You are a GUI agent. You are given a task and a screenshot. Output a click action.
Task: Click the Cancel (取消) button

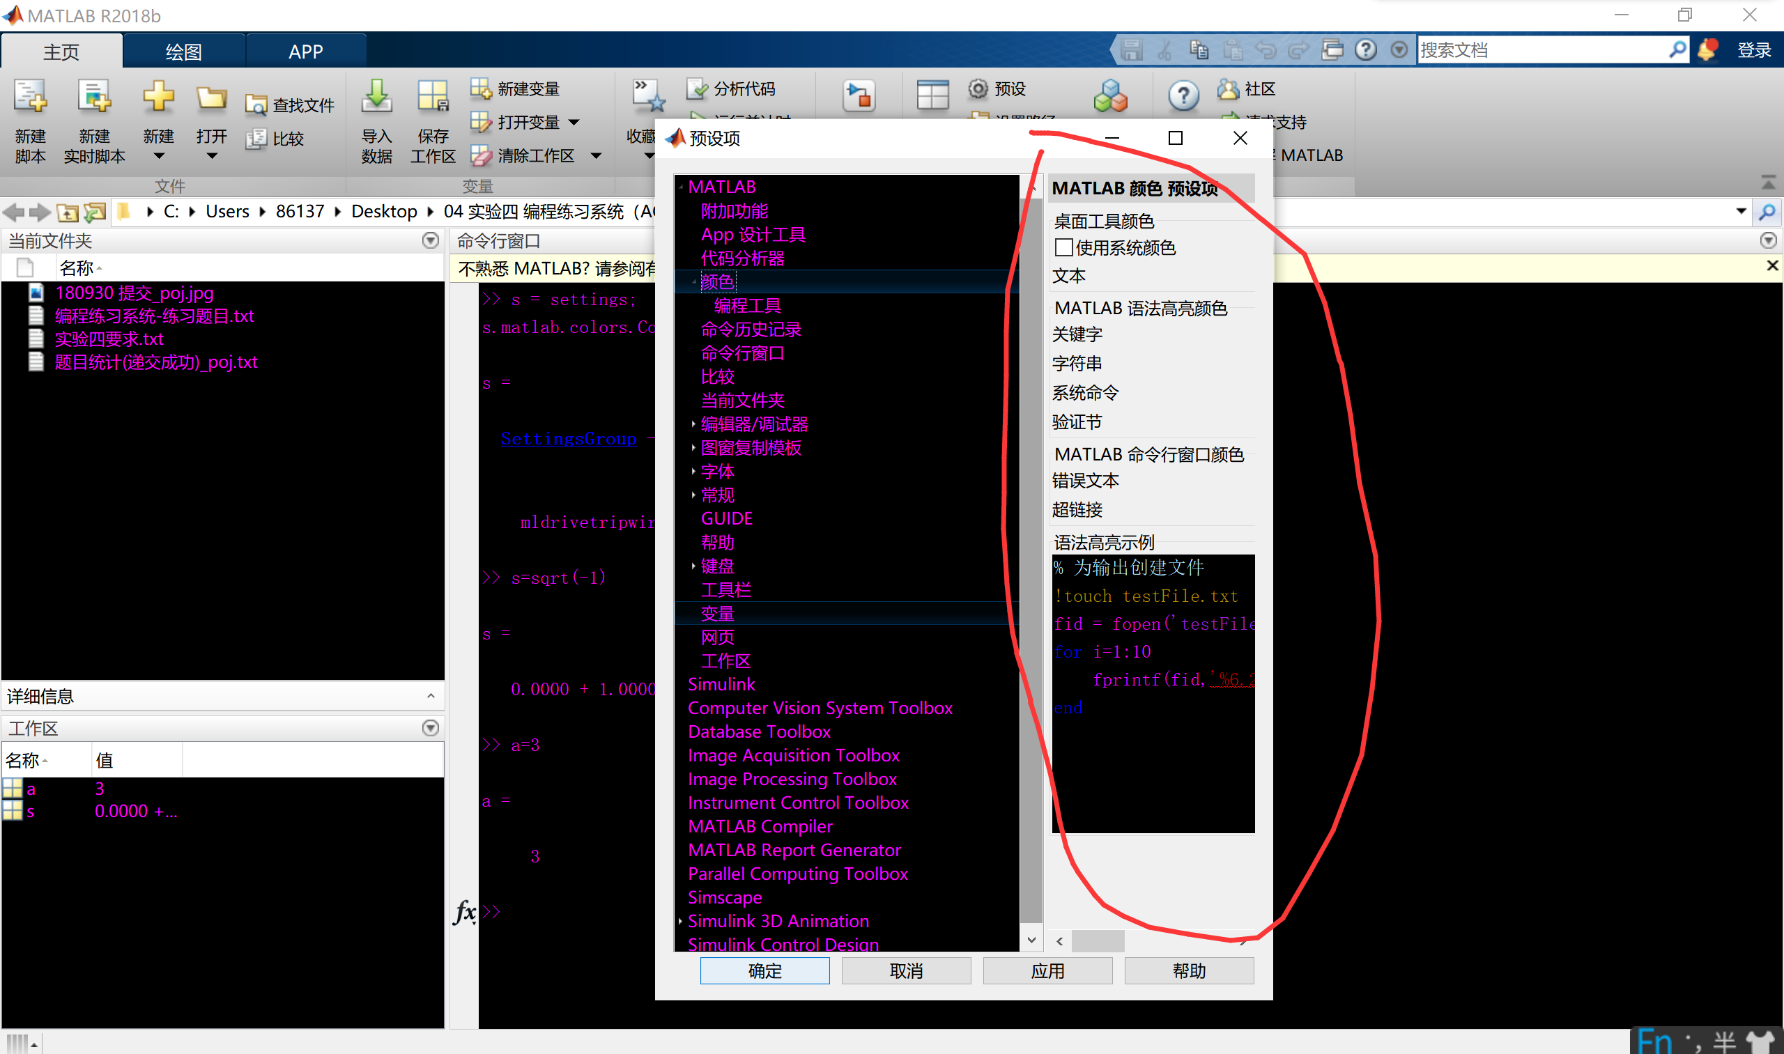[906, 970]
